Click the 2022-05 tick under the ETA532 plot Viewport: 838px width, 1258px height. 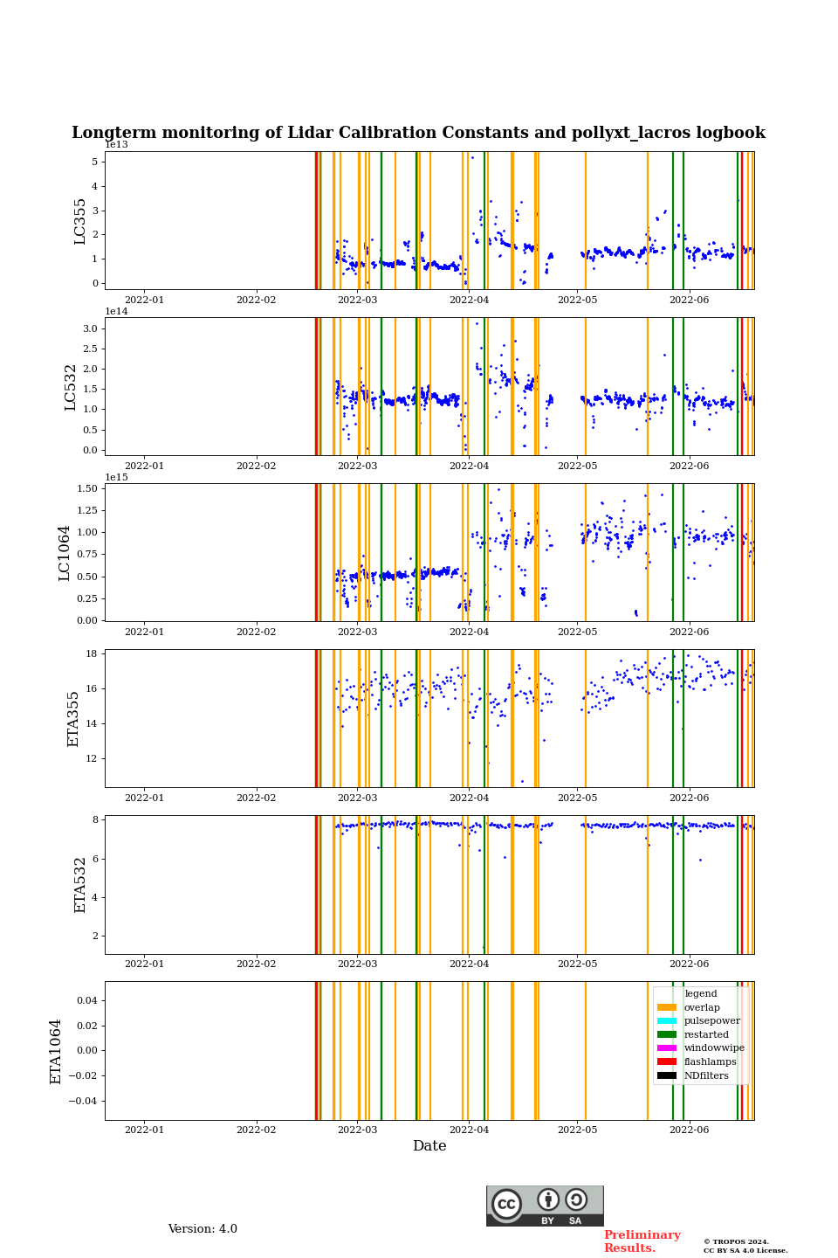pos(577,964)
